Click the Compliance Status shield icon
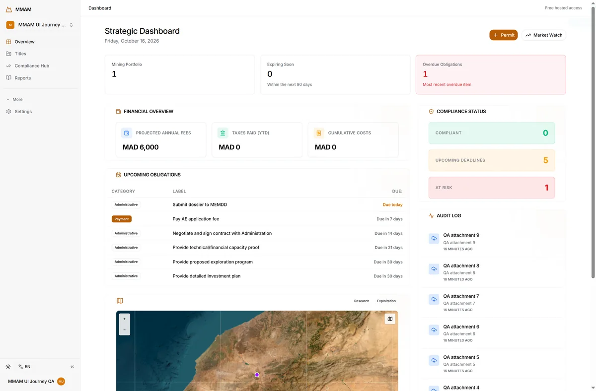Screen dimensions: 596x391 [431, 112]
